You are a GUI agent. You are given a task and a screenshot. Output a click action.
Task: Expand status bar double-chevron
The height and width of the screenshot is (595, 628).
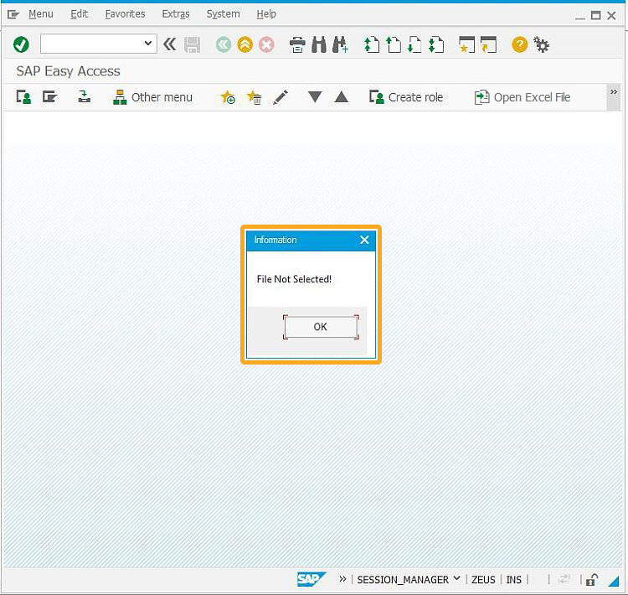[x=342, y=579]
